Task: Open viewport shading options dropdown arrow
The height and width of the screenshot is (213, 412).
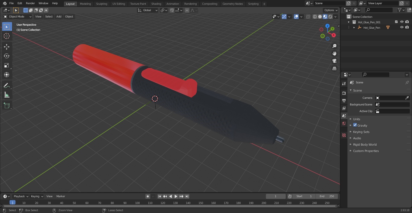Action: pos(335,17)
